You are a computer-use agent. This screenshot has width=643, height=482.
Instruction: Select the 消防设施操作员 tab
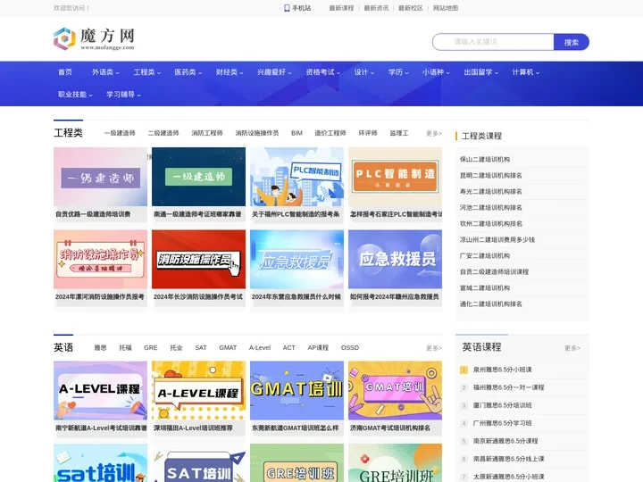tap(257, 133)
